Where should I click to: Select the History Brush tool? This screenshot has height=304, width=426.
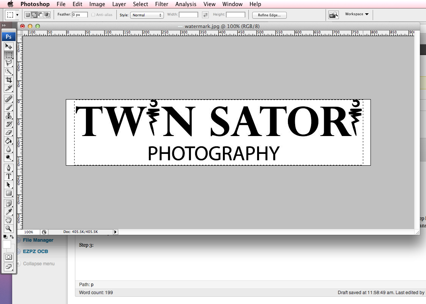[x=9, y=124]
